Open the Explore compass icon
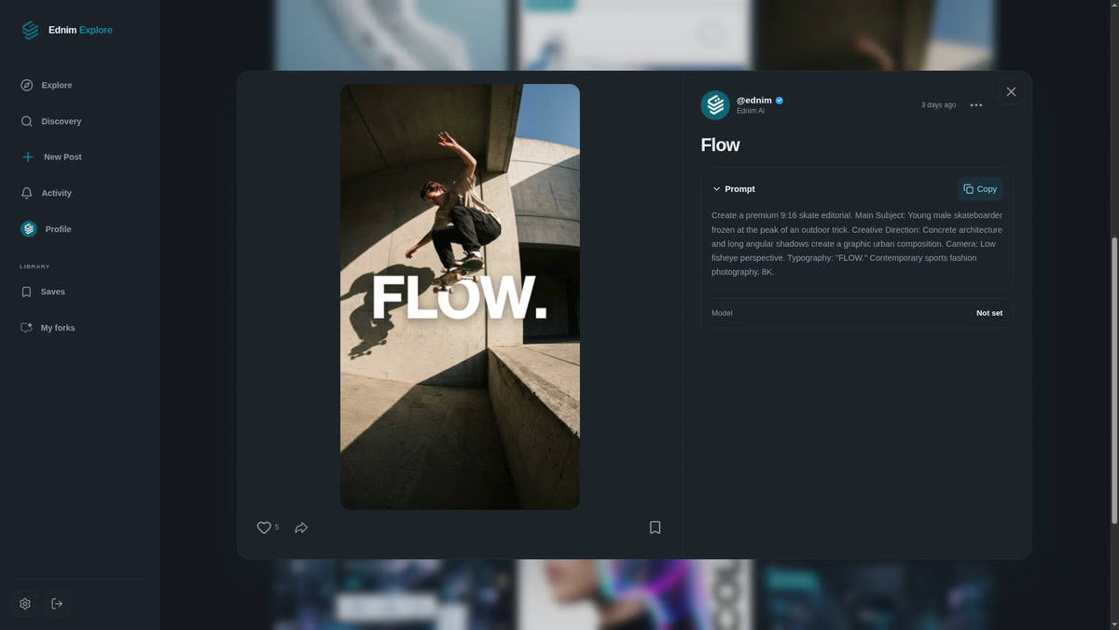The image size is (1119, 630). [27, 85]
